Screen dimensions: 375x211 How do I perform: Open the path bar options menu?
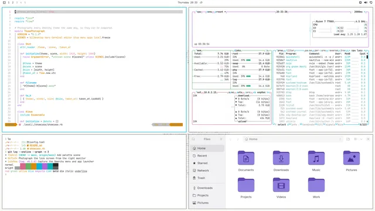[x=340, y=139]
